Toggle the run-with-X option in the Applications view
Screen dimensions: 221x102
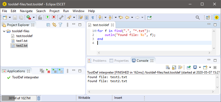tap(54, 71)
